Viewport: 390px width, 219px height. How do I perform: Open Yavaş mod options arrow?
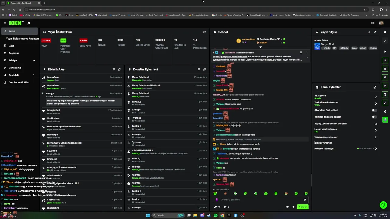(376, 97)
